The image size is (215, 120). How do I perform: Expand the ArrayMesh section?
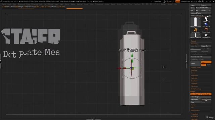point(195,114)
